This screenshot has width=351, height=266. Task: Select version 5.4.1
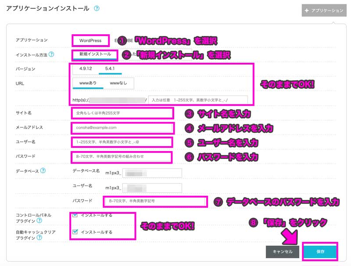tap(110, 69)
